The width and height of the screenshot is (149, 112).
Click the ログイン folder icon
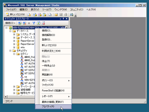coord(18,54)
